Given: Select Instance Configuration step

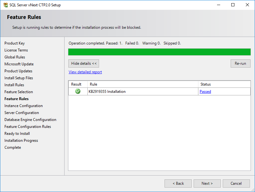Looking at the screenshot, I should pyautogui.click(x=23, y=106).
